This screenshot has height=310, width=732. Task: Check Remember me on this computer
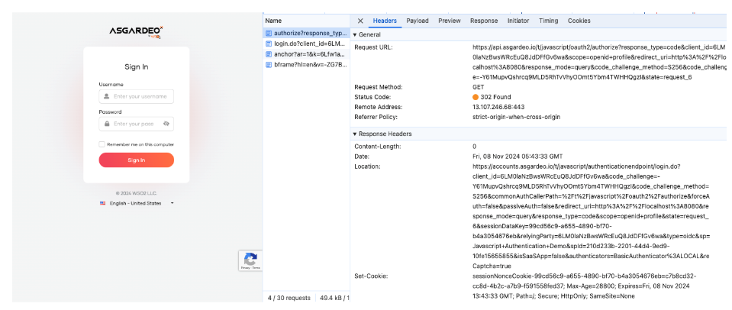point(102,145)
